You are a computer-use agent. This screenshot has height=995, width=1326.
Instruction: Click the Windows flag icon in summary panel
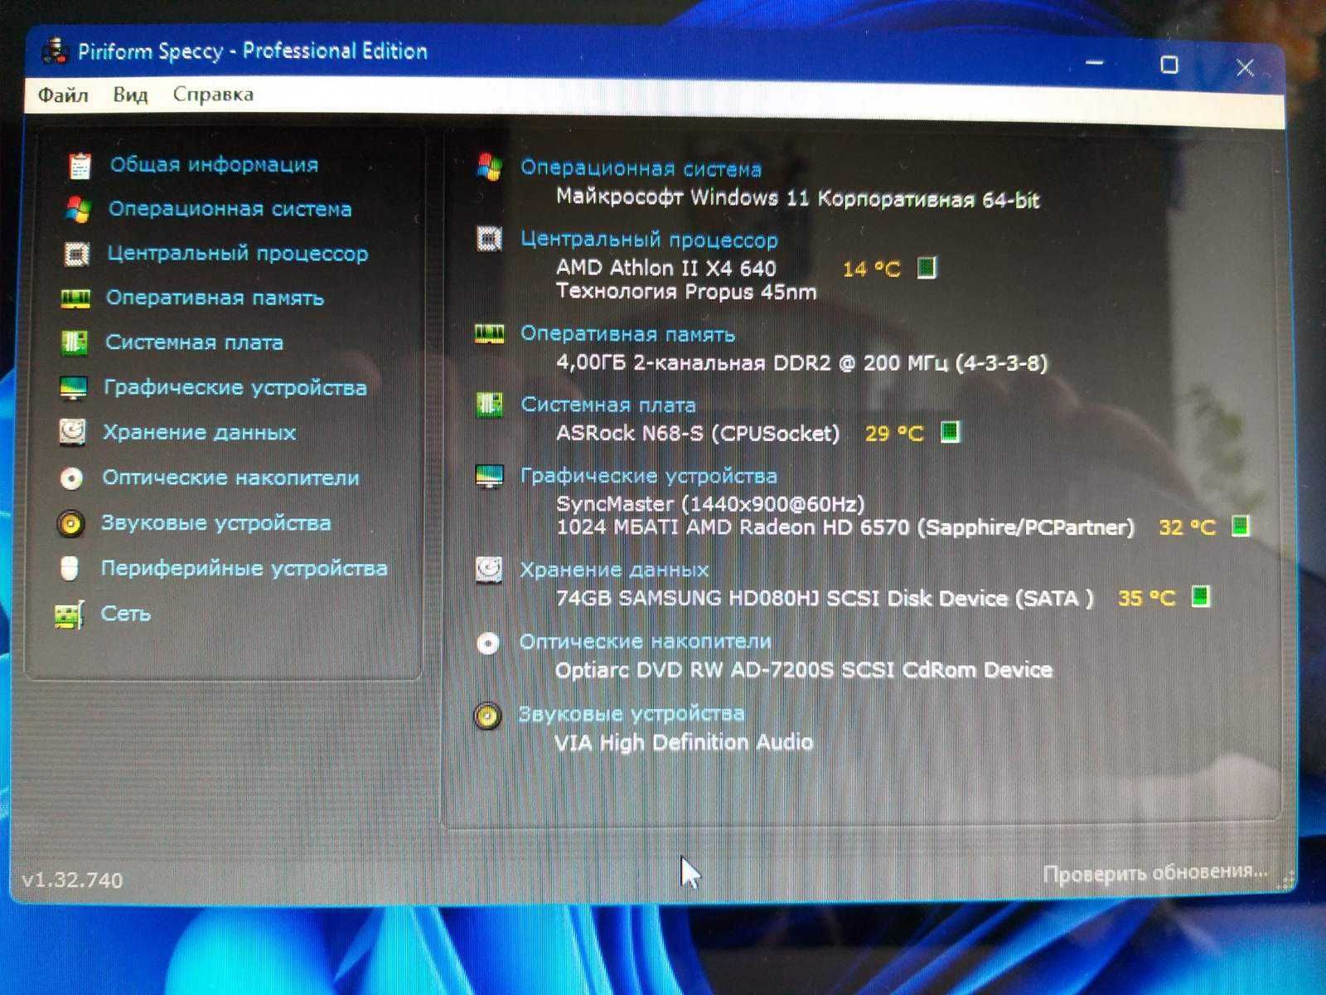tap(489, 167)
